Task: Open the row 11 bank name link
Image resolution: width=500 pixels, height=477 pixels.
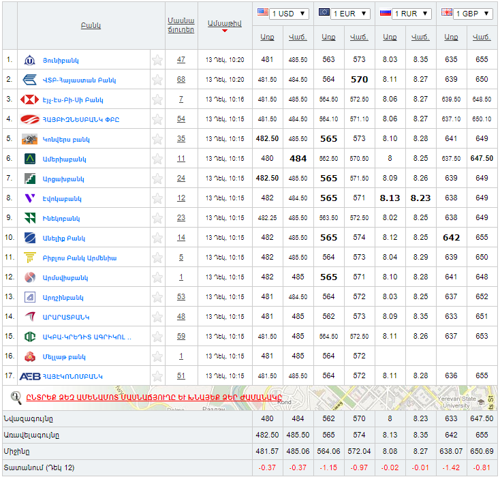Action: [80, 258]
